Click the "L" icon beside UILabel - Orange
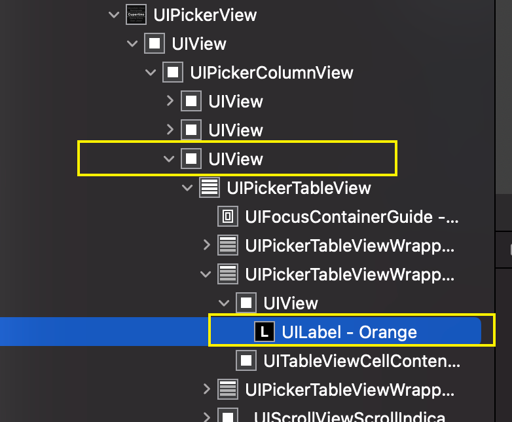The height and width of the screenshot is (422, 512). coord(264,332)
